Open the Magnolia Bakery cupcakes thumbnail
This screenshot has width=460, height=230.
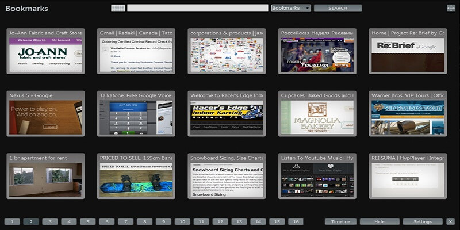317,117
